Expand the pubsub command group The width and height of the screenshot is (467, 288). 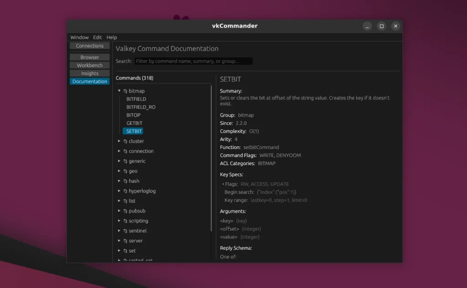[x=120, y=211]
